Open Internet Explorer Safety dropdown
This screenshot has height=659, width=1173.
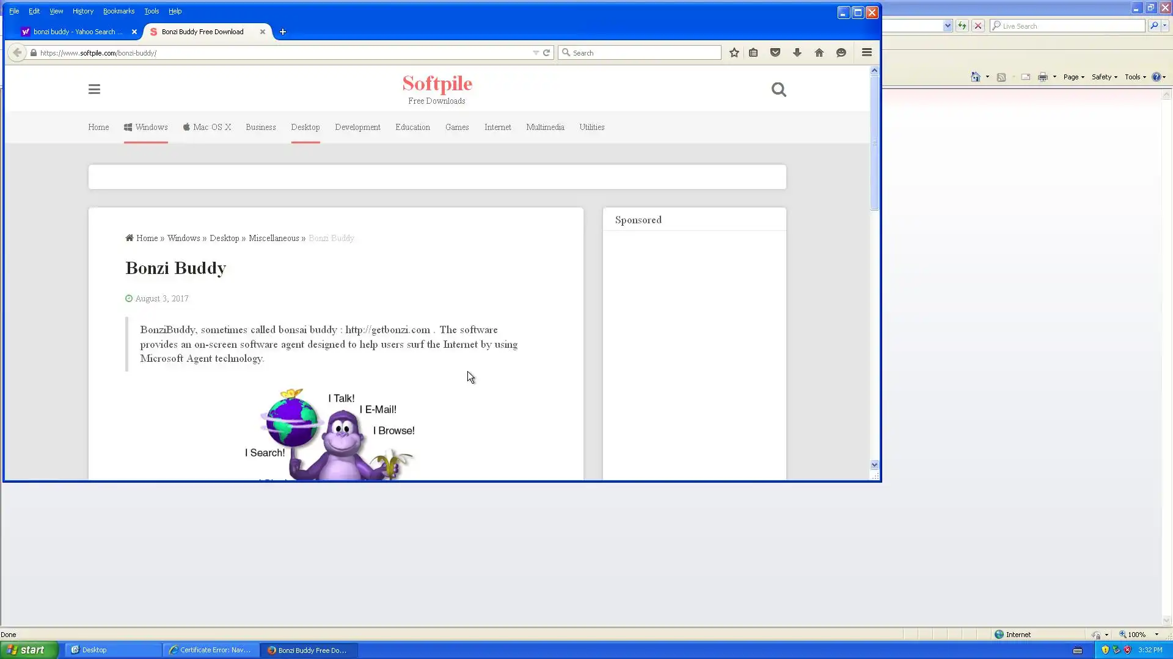pyautogui.click(x=1104, y=77)
